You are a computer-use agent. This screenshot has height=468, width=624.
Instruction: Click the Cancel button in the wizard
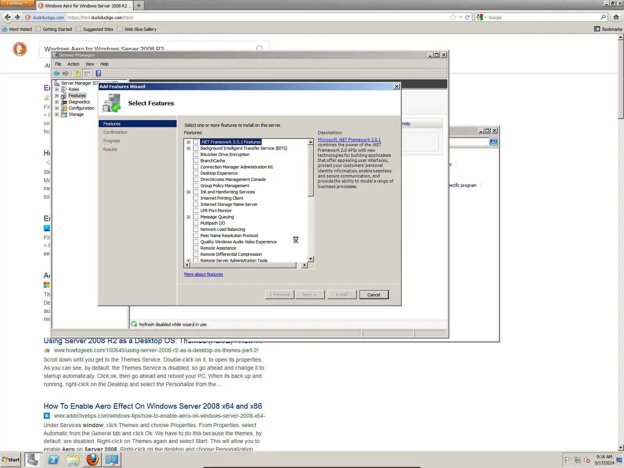click(374, 295)
